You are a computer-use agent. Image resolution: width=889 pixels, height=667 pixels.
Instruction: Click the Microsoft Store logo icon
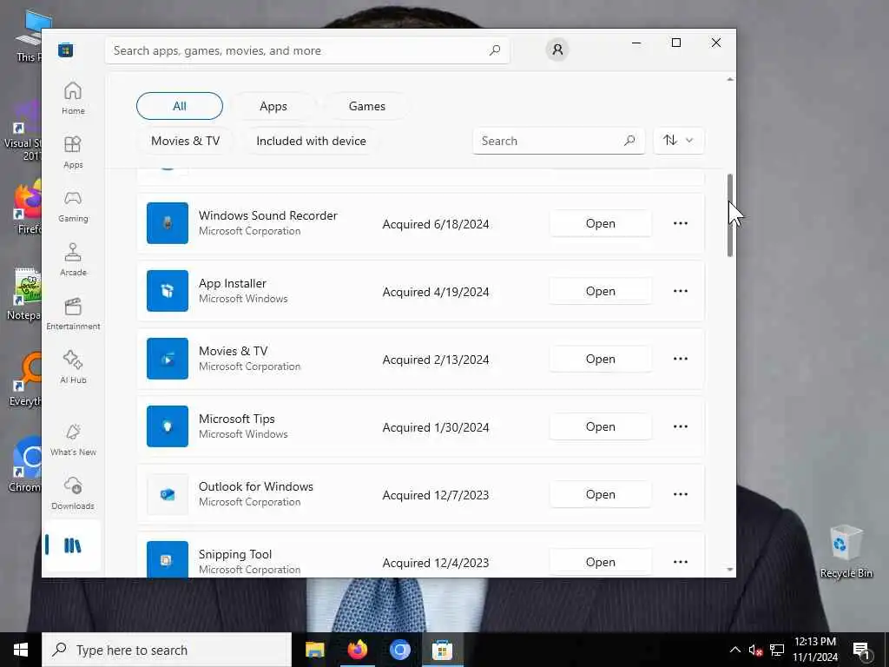66,50
